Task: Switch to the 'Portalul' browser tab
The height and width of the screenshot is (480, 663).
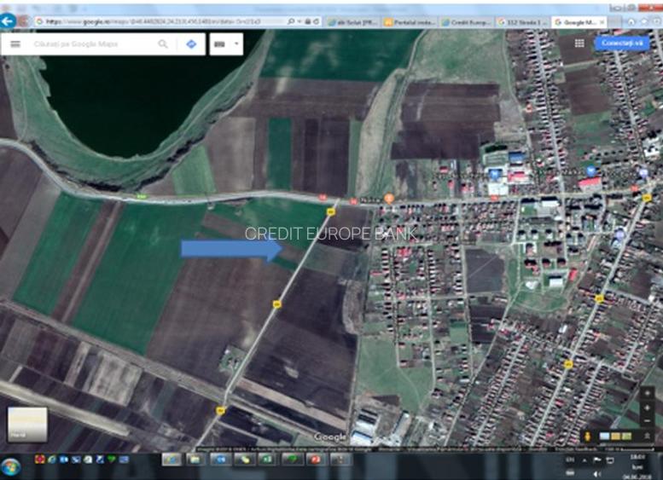Action: click(x=410, y=22)
